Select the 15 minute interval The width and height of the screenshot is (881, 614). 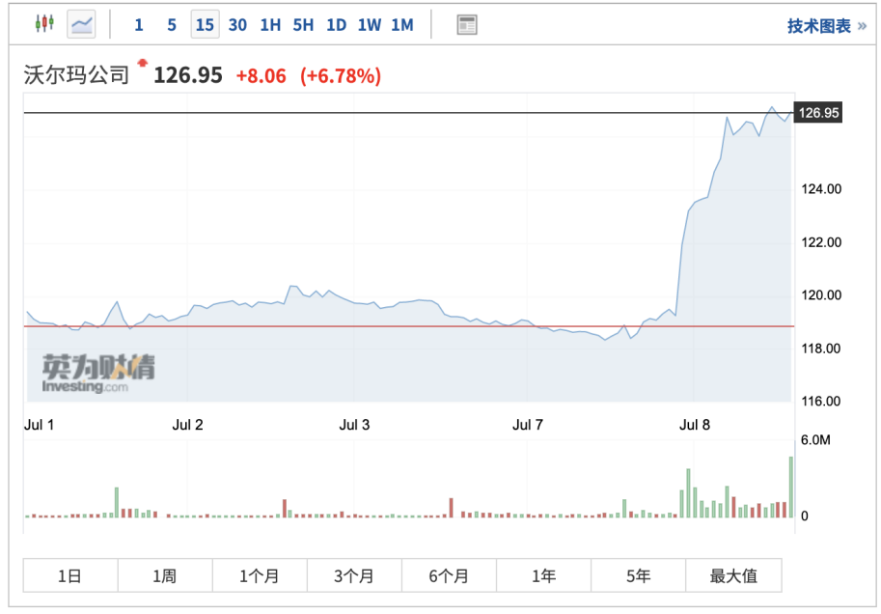click(x=205, y=25)
